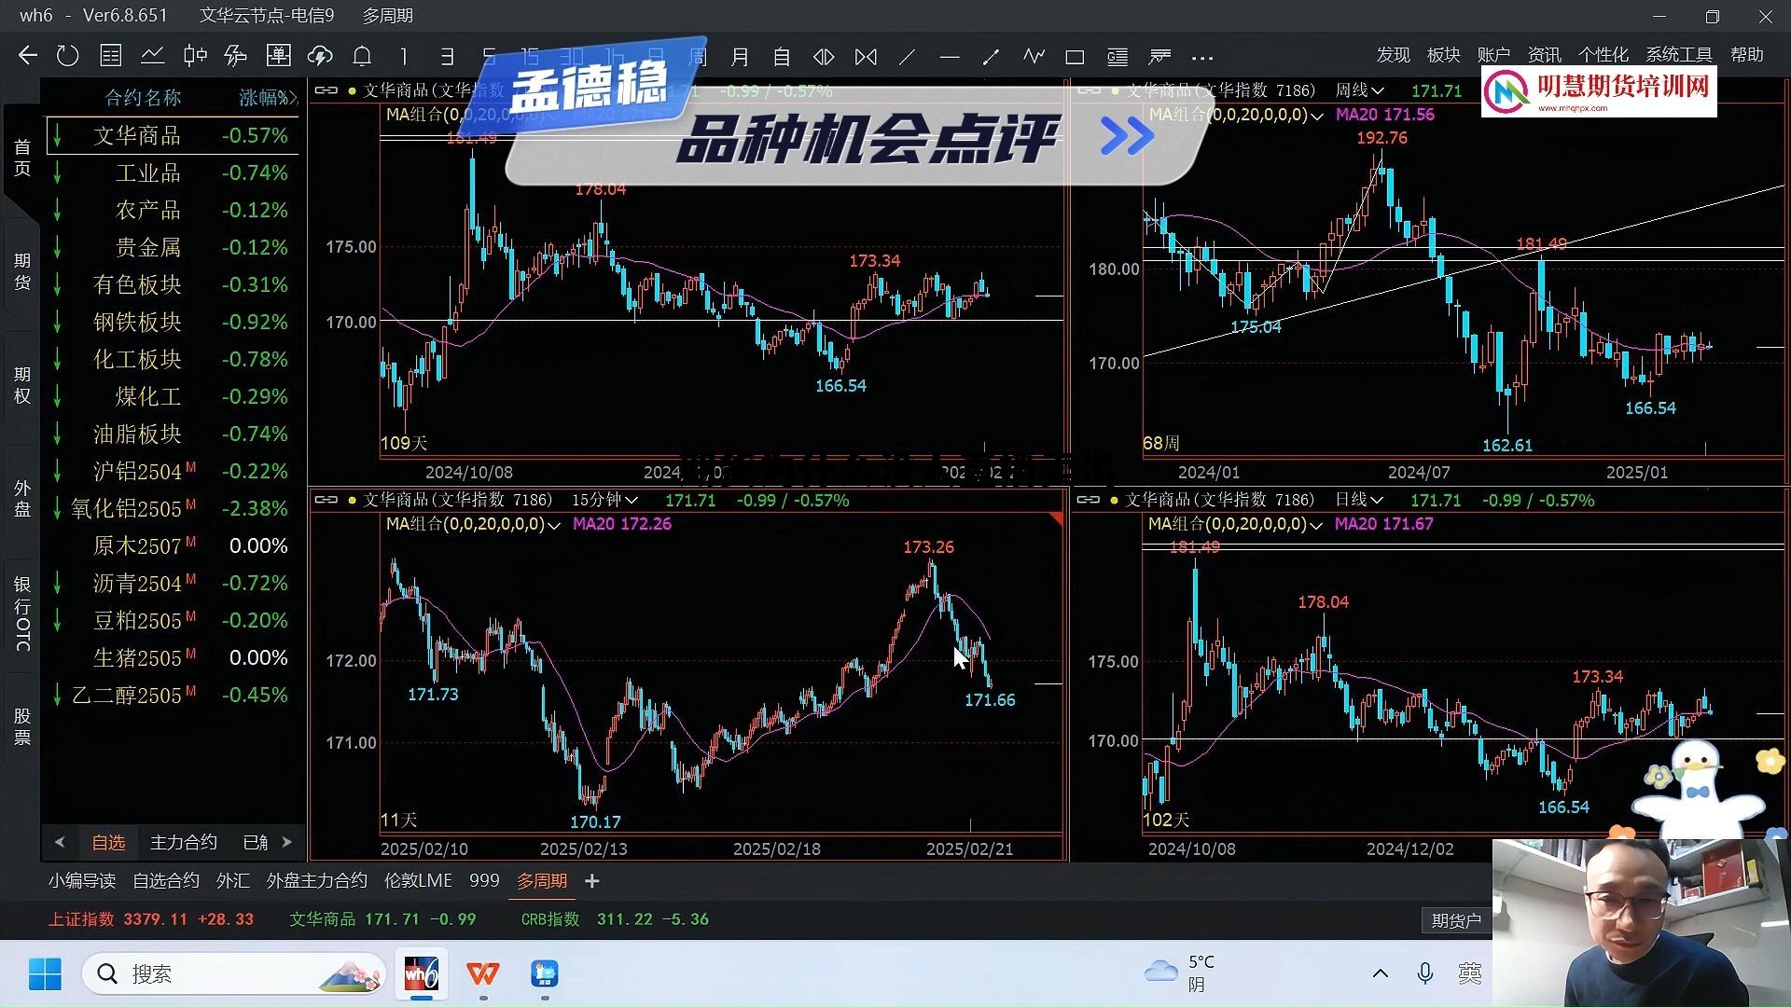
Task: Open the 系统工具 menu
Action: 1678,54
